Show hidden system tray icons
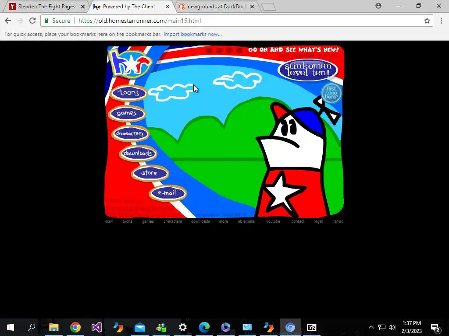This screenshot has width=449, height=336. 371,327
